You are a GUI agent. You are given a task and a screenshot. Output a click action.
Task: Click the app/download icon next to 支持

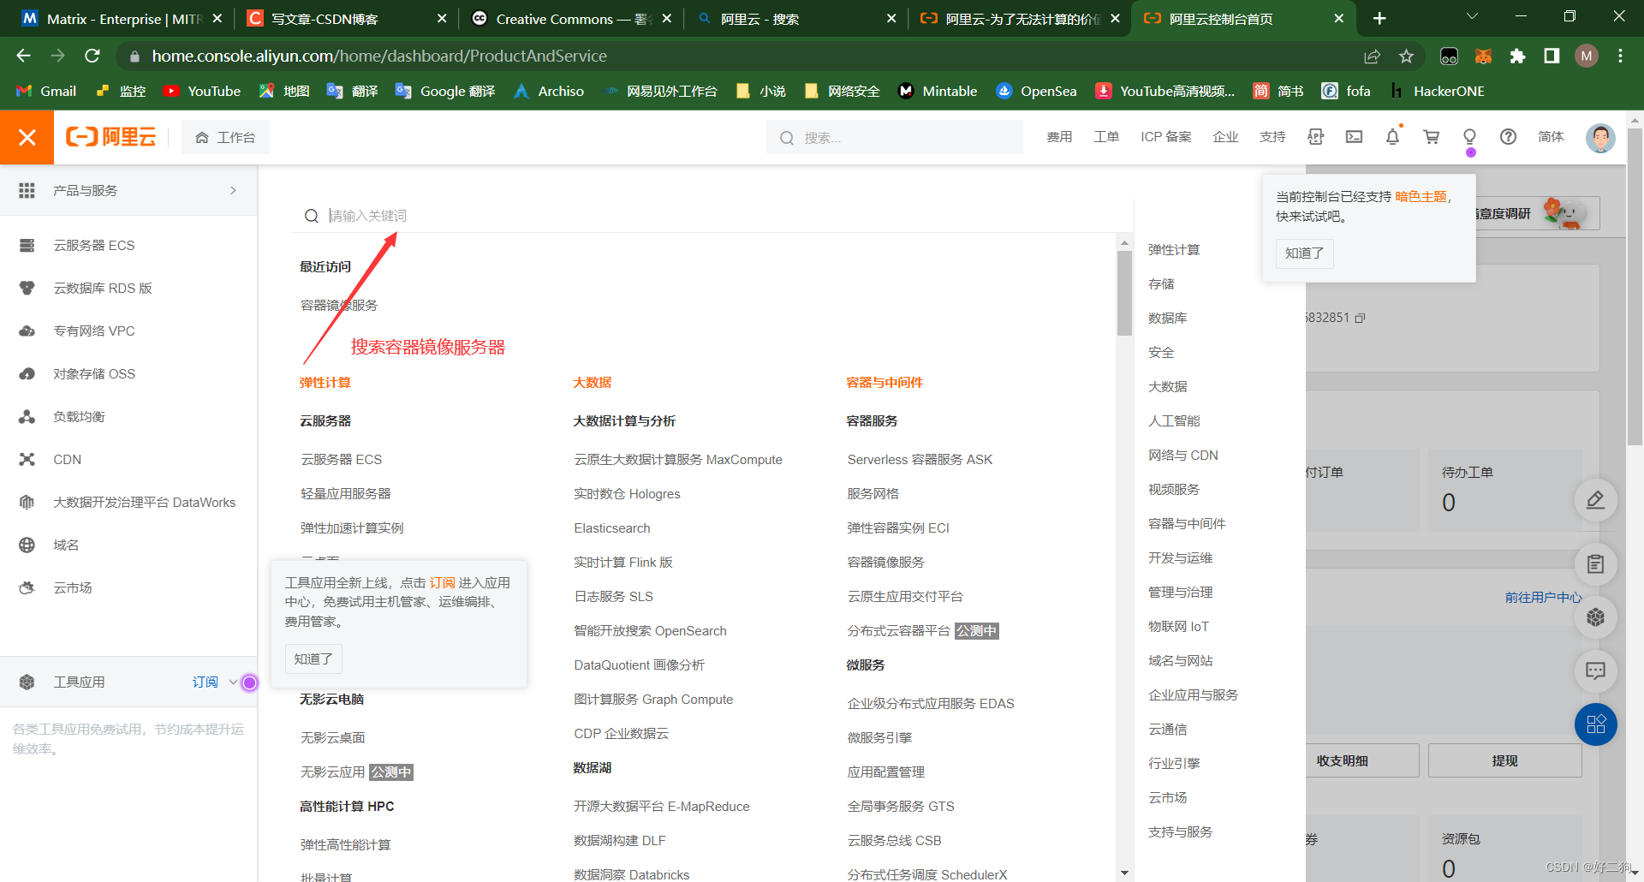coord(1315,137)
